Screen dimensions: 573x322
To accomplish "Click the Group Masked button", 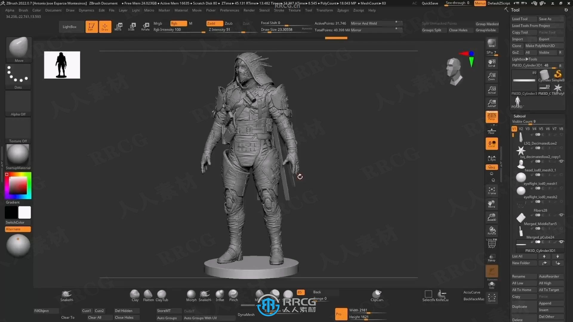I will 487,23.
